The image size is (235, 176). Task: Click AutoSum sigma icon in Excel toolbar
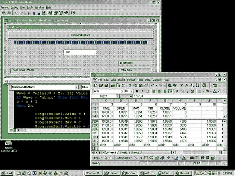[181, 86]
